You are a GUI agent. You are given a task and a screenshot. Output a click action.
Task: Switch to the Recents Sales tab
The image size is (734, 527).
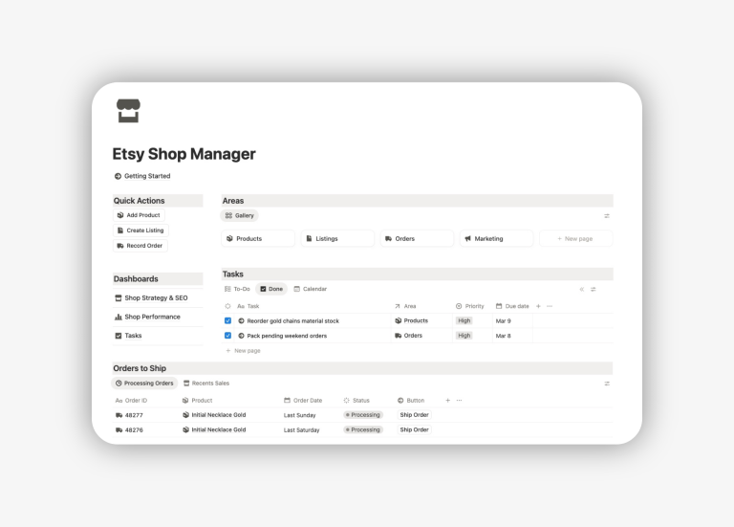206,384
